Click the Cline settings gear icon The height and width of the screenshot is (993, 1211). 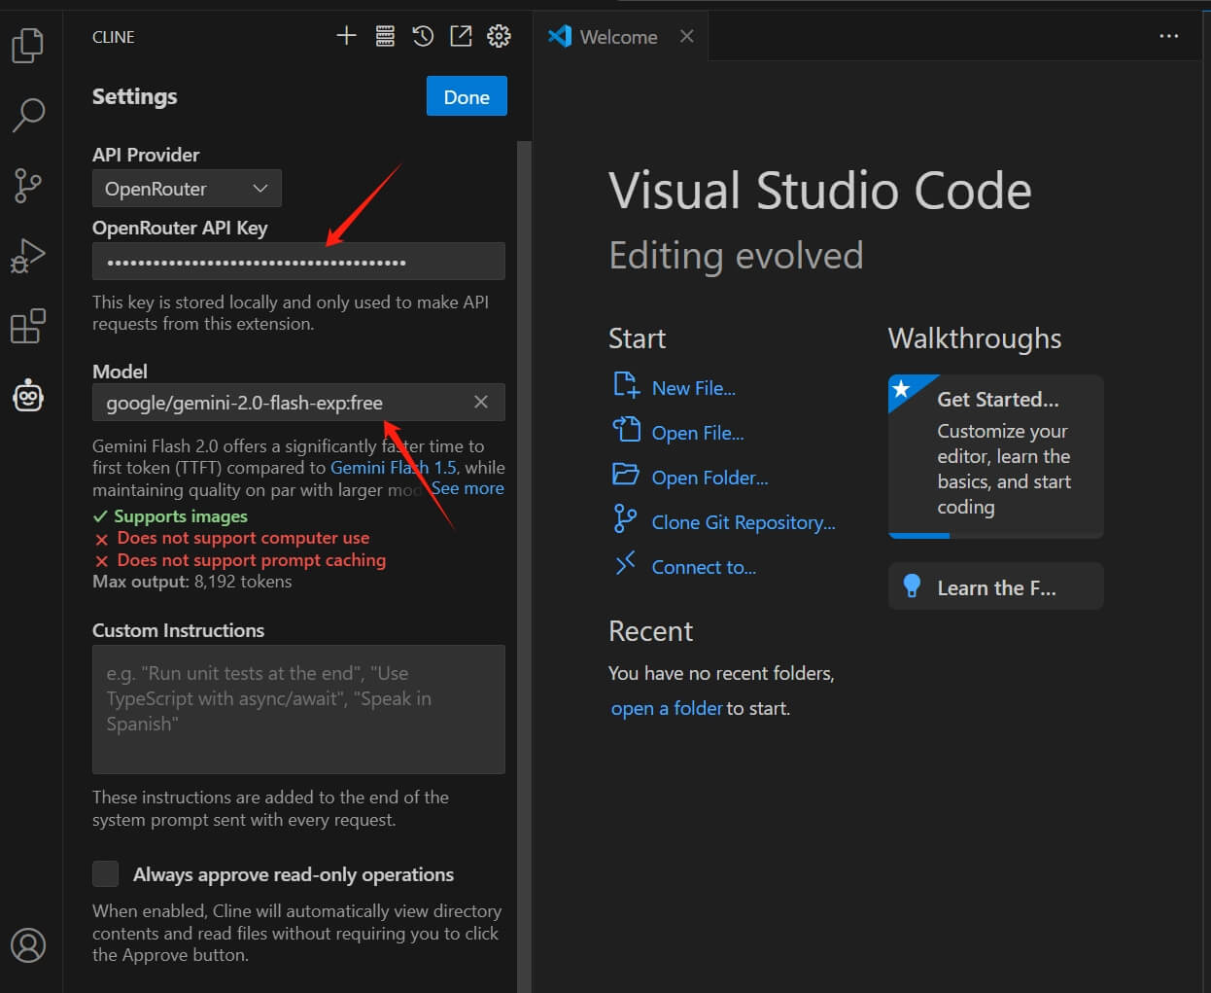pyautogui.click(x=499, y=37)
